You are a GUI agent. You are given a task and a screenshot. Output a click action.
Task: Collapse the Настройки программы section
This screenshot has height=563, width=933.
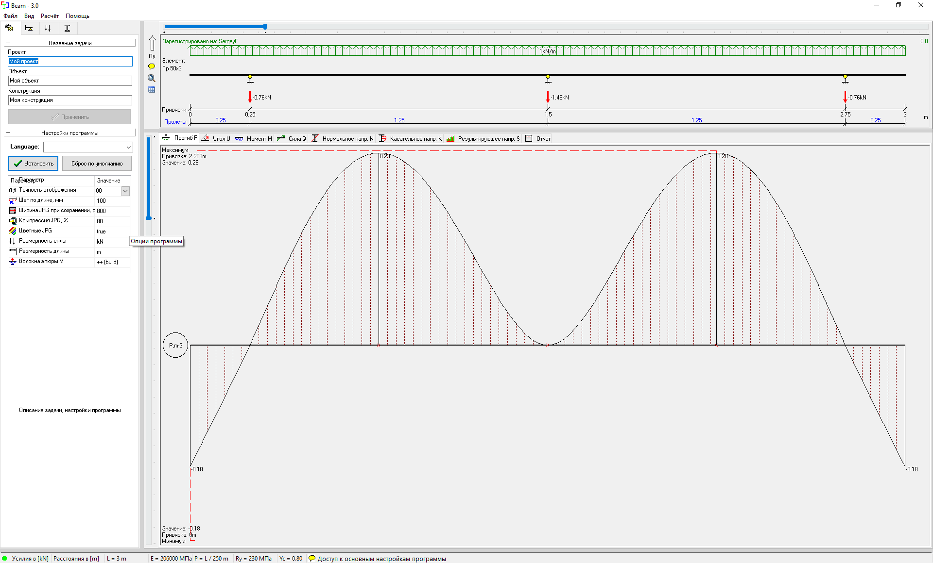(8, 133)
